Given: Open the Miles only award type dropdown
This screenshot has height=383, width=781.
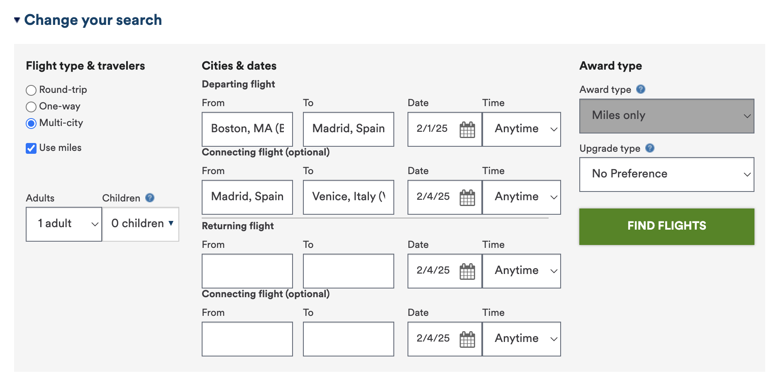Looking at the screenshot, I should [666, 116].
